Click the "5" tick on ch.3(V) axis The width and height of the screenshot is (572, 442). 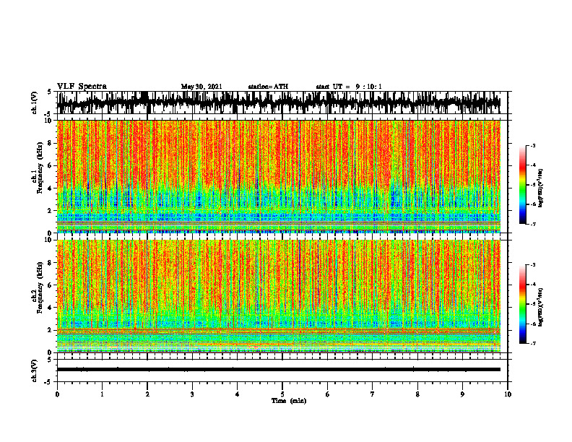point(49,360)
